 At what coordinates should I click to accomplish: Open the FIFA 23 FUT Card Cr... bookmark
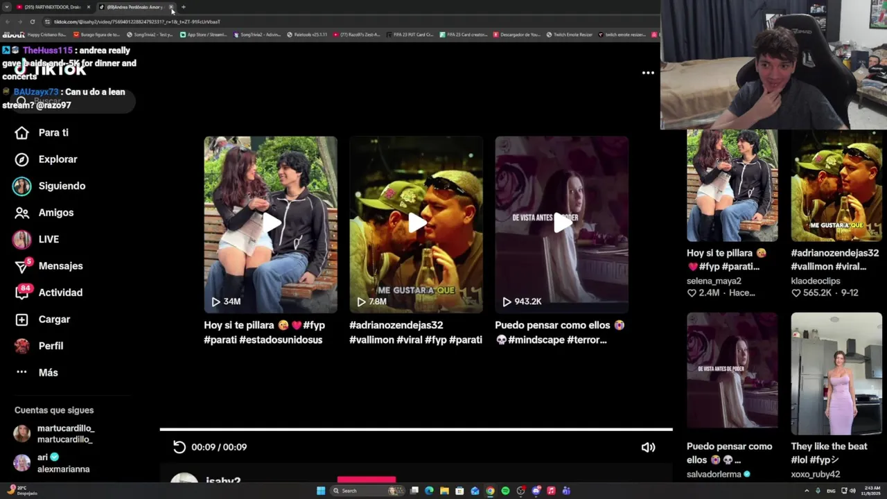(x=410, y=34)
